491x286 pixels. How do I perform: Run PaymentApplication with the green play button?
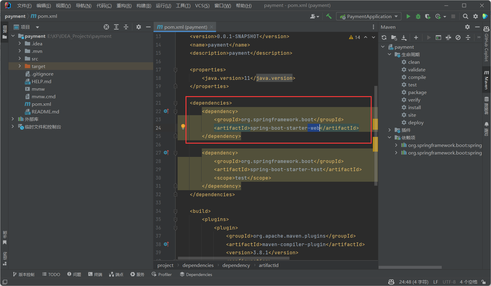(408, 16)
